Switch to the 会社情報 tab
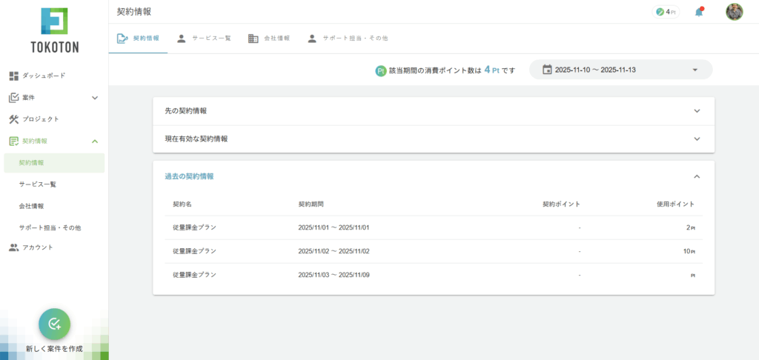 point(269,39)
